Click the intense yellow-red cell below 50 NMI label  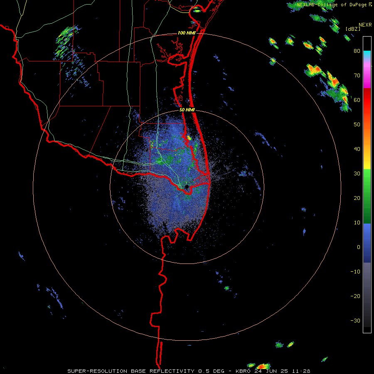(189, 138)
